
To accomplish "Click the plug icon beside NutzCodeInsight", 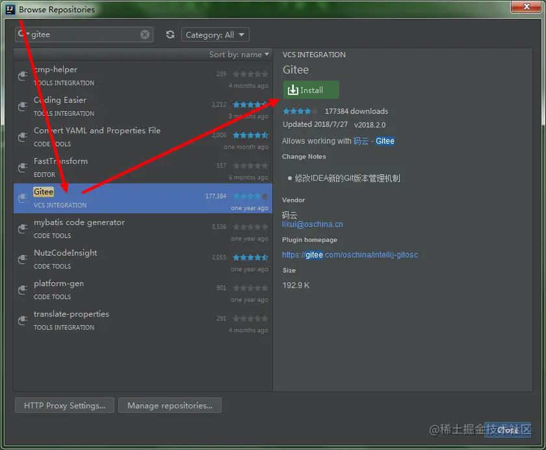I will pyautogui.click(x=23, y=259).
